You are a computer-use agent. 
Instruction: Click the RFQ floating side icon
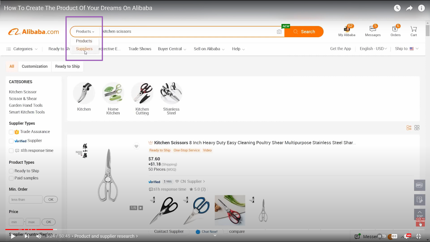point(420,185)
